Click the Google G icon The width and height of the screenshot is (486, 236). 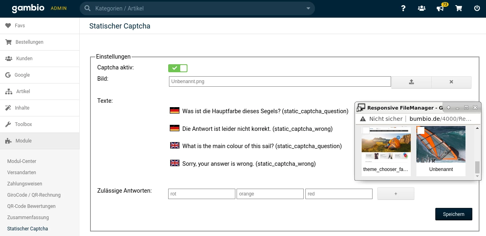pyautogui.click(x=8, y=75)
